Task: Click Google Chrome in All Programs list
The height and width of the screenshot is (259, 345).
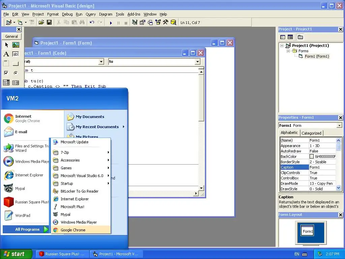Action: (81, 230)
